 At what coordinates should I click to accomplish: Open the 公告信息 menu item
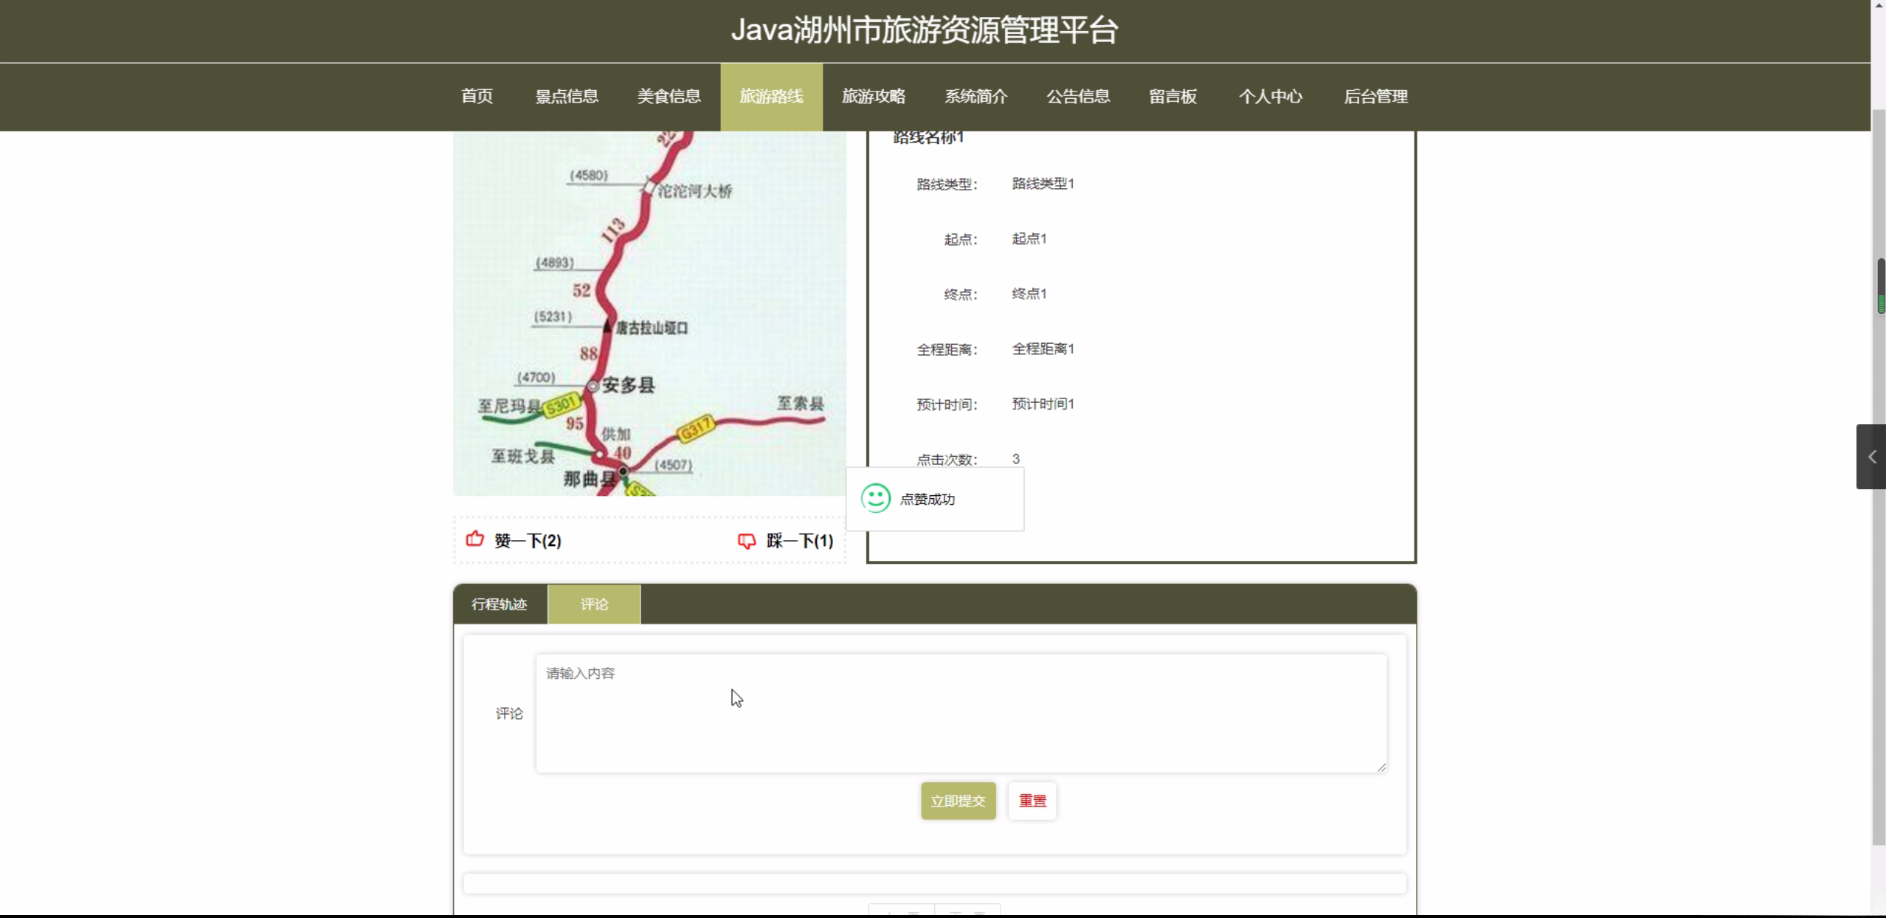pos(1078,97)
